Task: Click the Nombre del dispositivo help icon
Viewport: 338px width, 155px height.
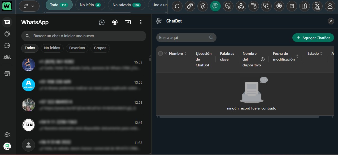Action: (x=263, y=59)
